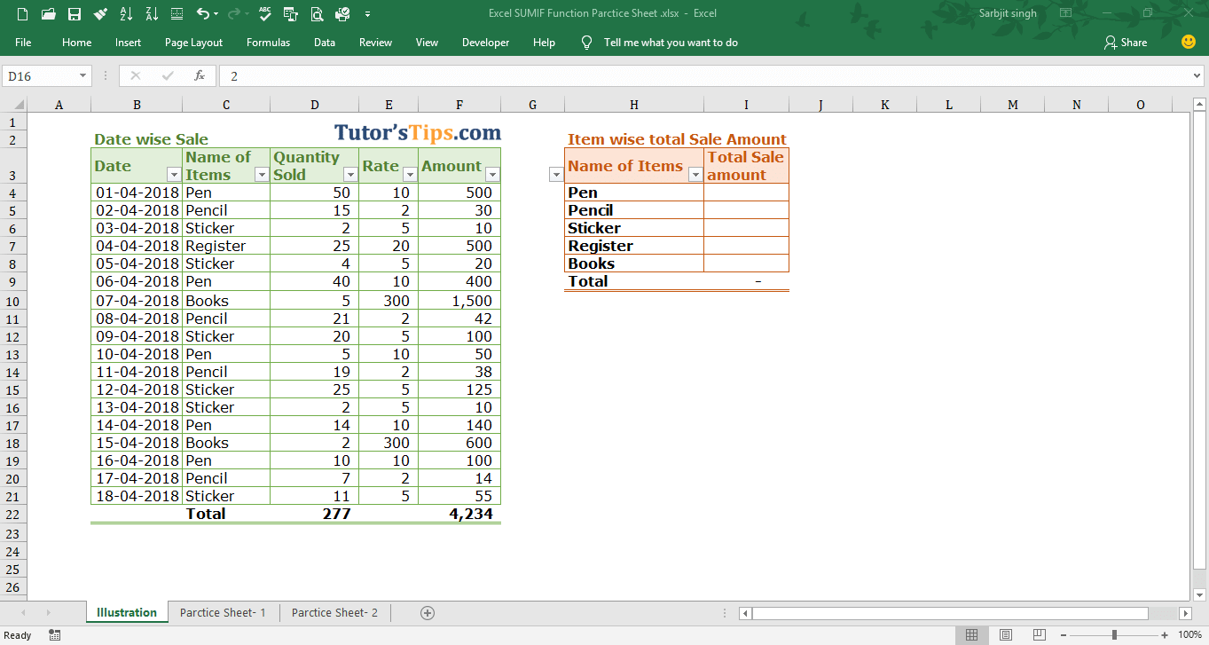Click the Open file folder icon
Image resolution: width=1209 pixels, height=645 pixels.
click(49, 14)
